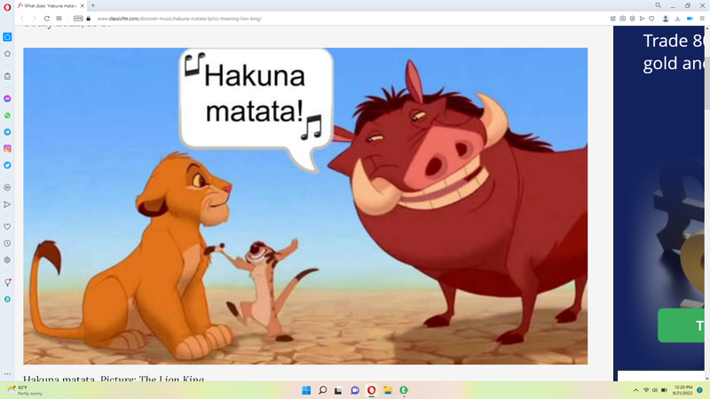Image resolution: width=710 pixels, height=399 pixels.
Task: Open a new tab with plus button
Action: tap(93, 5)
